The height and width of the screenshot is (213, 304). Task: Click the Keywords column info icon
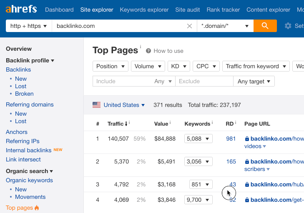coord(212,122)
